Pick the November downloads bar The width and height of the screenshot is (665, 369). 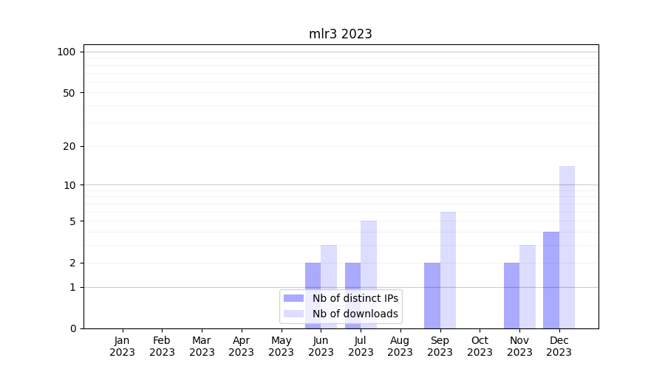(528, 286)
